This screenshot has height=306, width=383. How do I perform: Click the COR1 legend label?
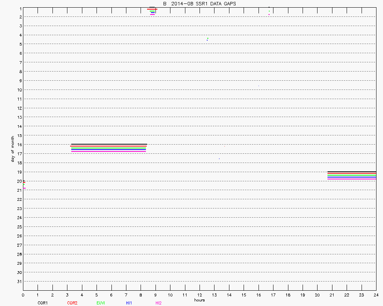pos(42,303)
